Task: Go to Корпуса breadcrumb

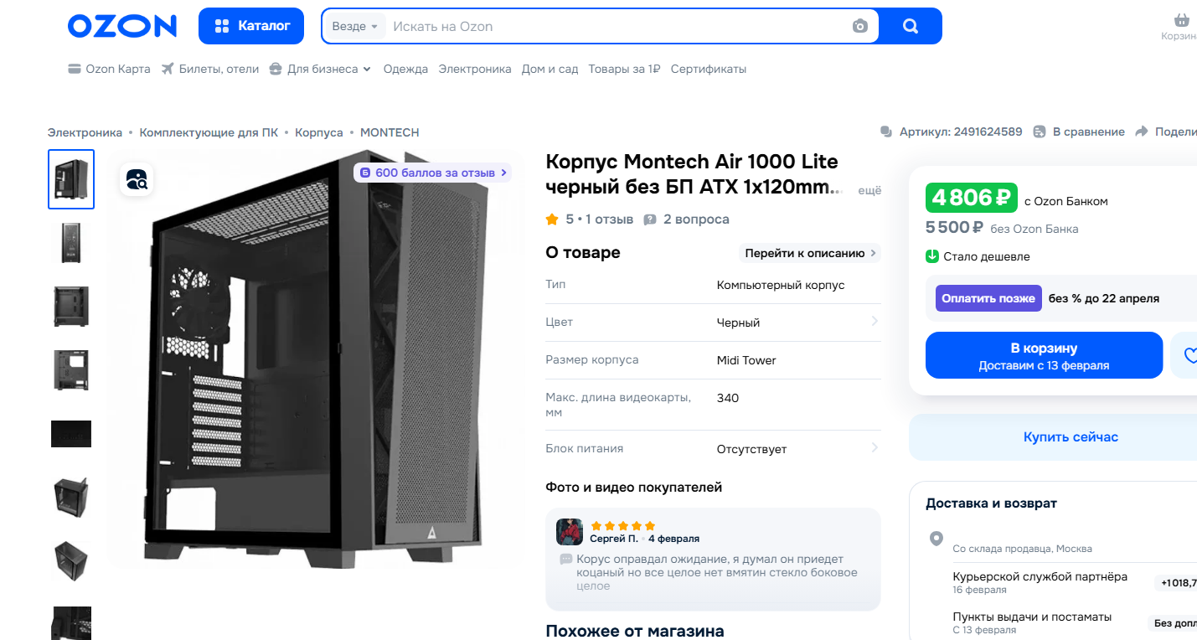Action: [x=319, y=132]
